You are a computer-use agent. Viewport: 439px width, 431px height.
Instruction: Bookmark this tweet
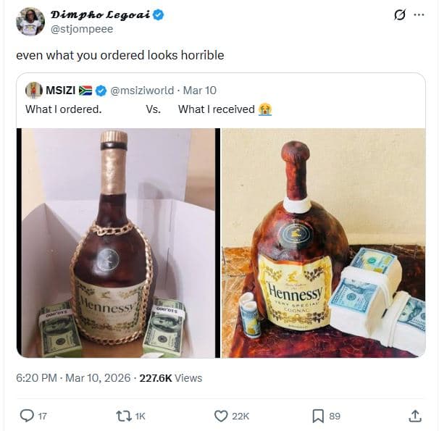pos(317,416)
